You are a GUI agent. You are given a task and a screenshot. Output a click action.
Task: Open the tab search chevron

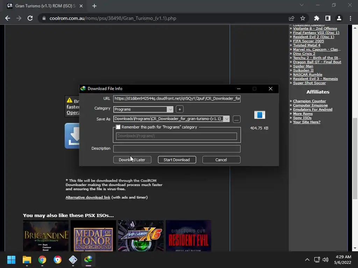[302, 5]
